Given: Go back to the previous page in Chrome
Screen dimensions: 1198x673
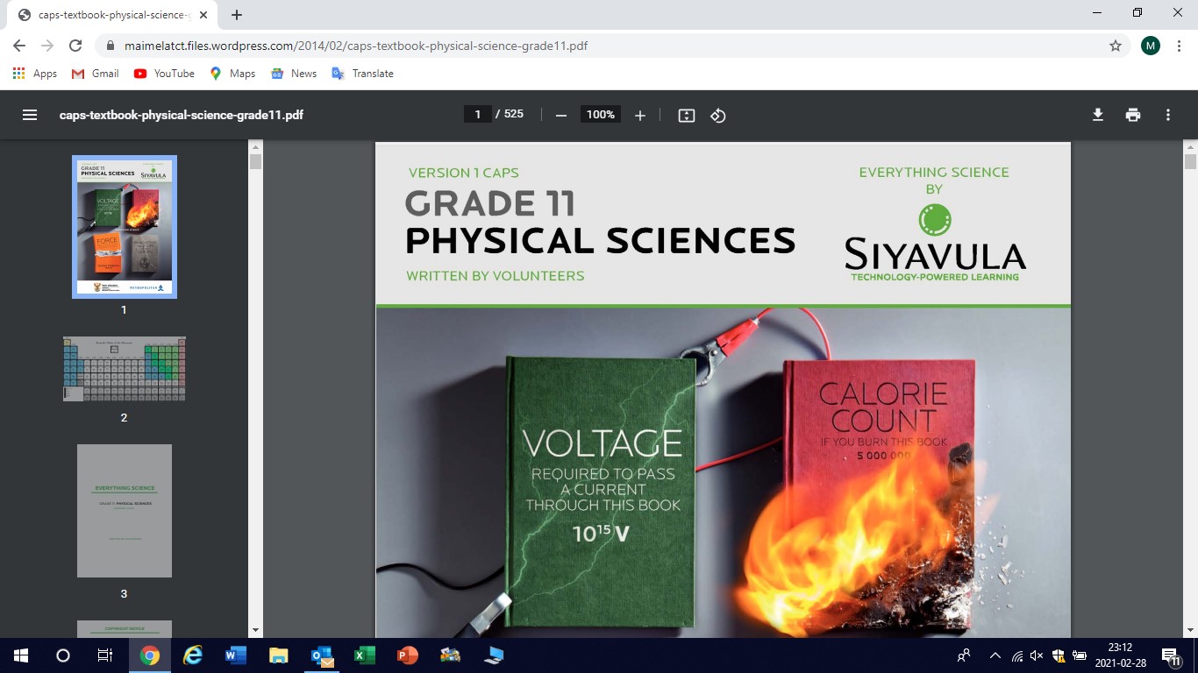Looking at the screenshot, I should tap(19, 46).
